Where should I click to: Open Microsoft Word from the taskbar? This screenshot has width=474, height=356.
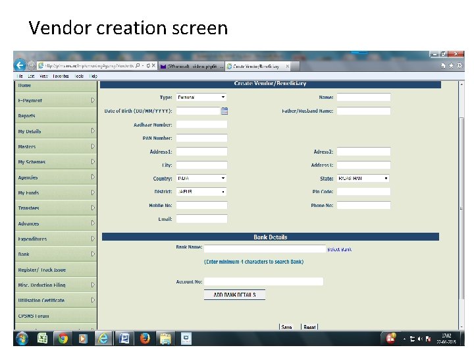coord(124,338)
